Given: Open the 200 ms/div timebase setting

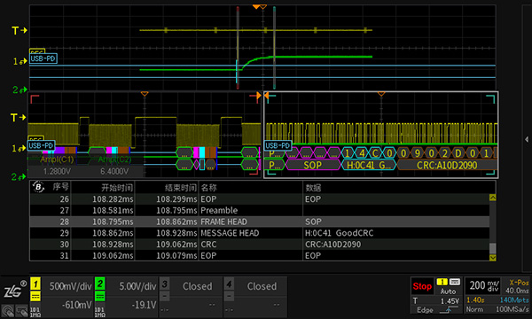Looking at the screenshot, I should coord(484,286).
